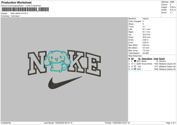Click the Max Jump value 7.2 mm

146,50
